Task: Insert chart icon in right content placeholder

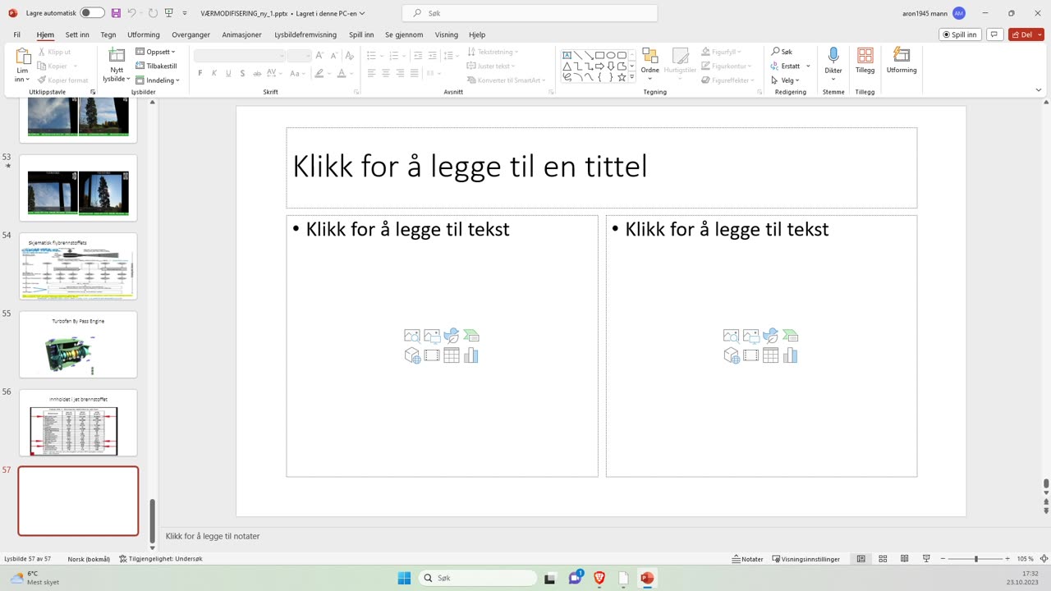Action: (x=790, y=355)
